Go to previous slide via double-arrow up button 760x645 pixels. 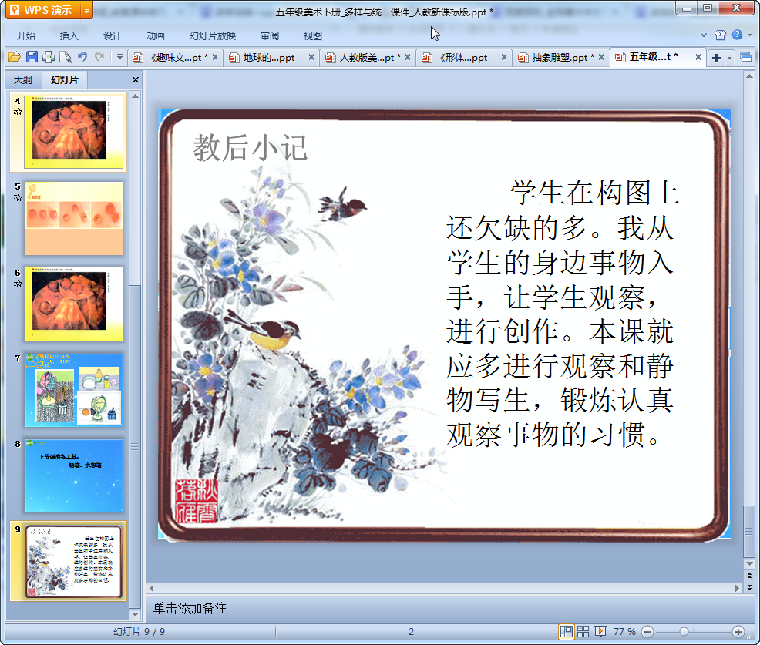(x=749, y=576)
